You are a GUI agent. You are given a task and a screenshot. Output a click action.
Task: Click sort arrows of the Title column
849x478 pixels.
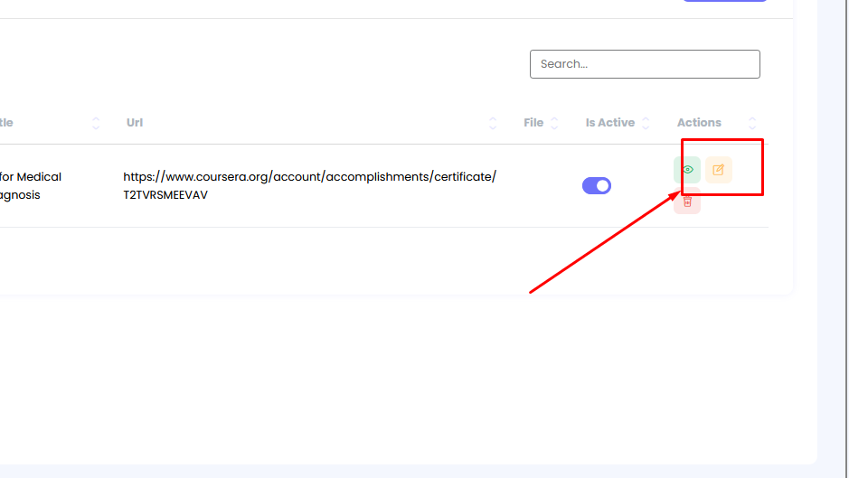[x=96, y=123]
